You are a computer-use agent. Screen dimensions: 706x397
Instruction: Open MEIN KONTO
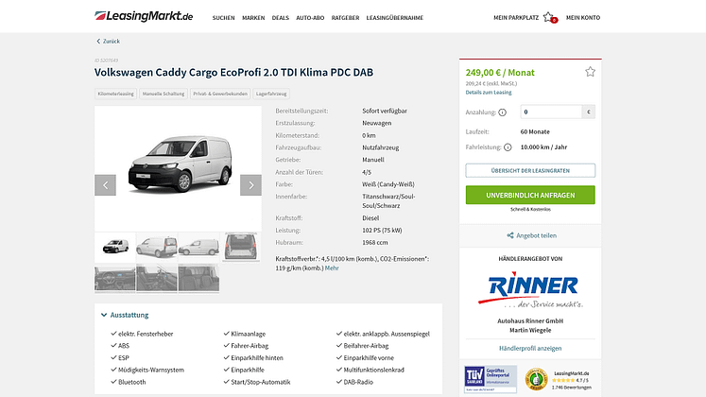[x=583, y=18]
